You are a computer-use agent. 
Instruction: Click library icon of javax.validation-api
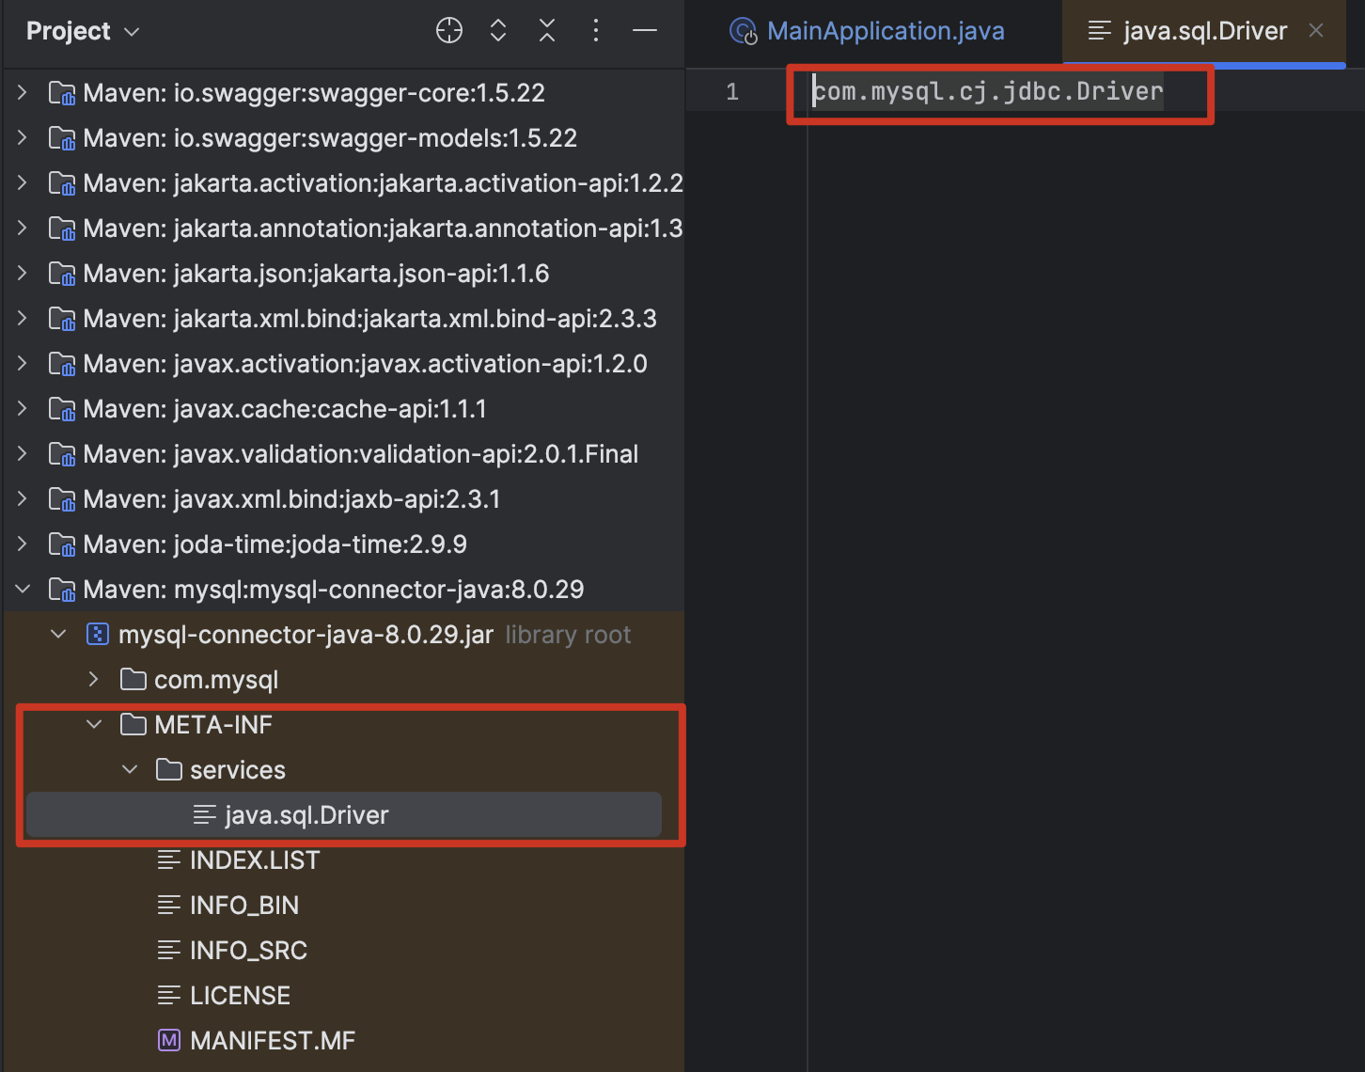click(62, 454)
